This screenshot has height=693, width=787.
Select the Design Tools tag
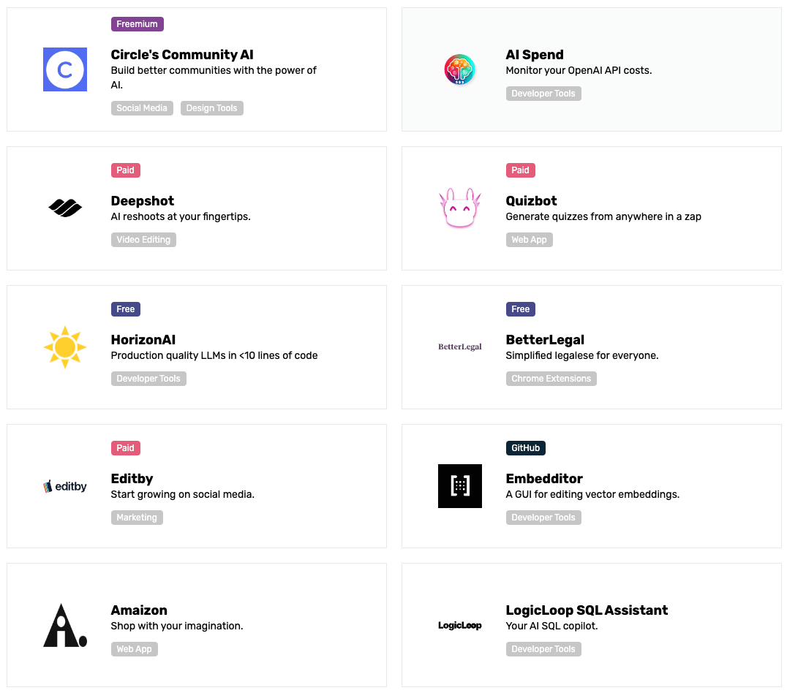point(211,108)
